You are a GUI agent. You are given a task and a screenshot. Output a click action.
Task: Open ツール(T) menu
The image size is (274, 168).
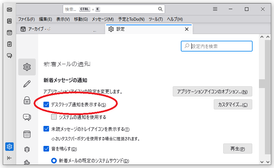156,19
